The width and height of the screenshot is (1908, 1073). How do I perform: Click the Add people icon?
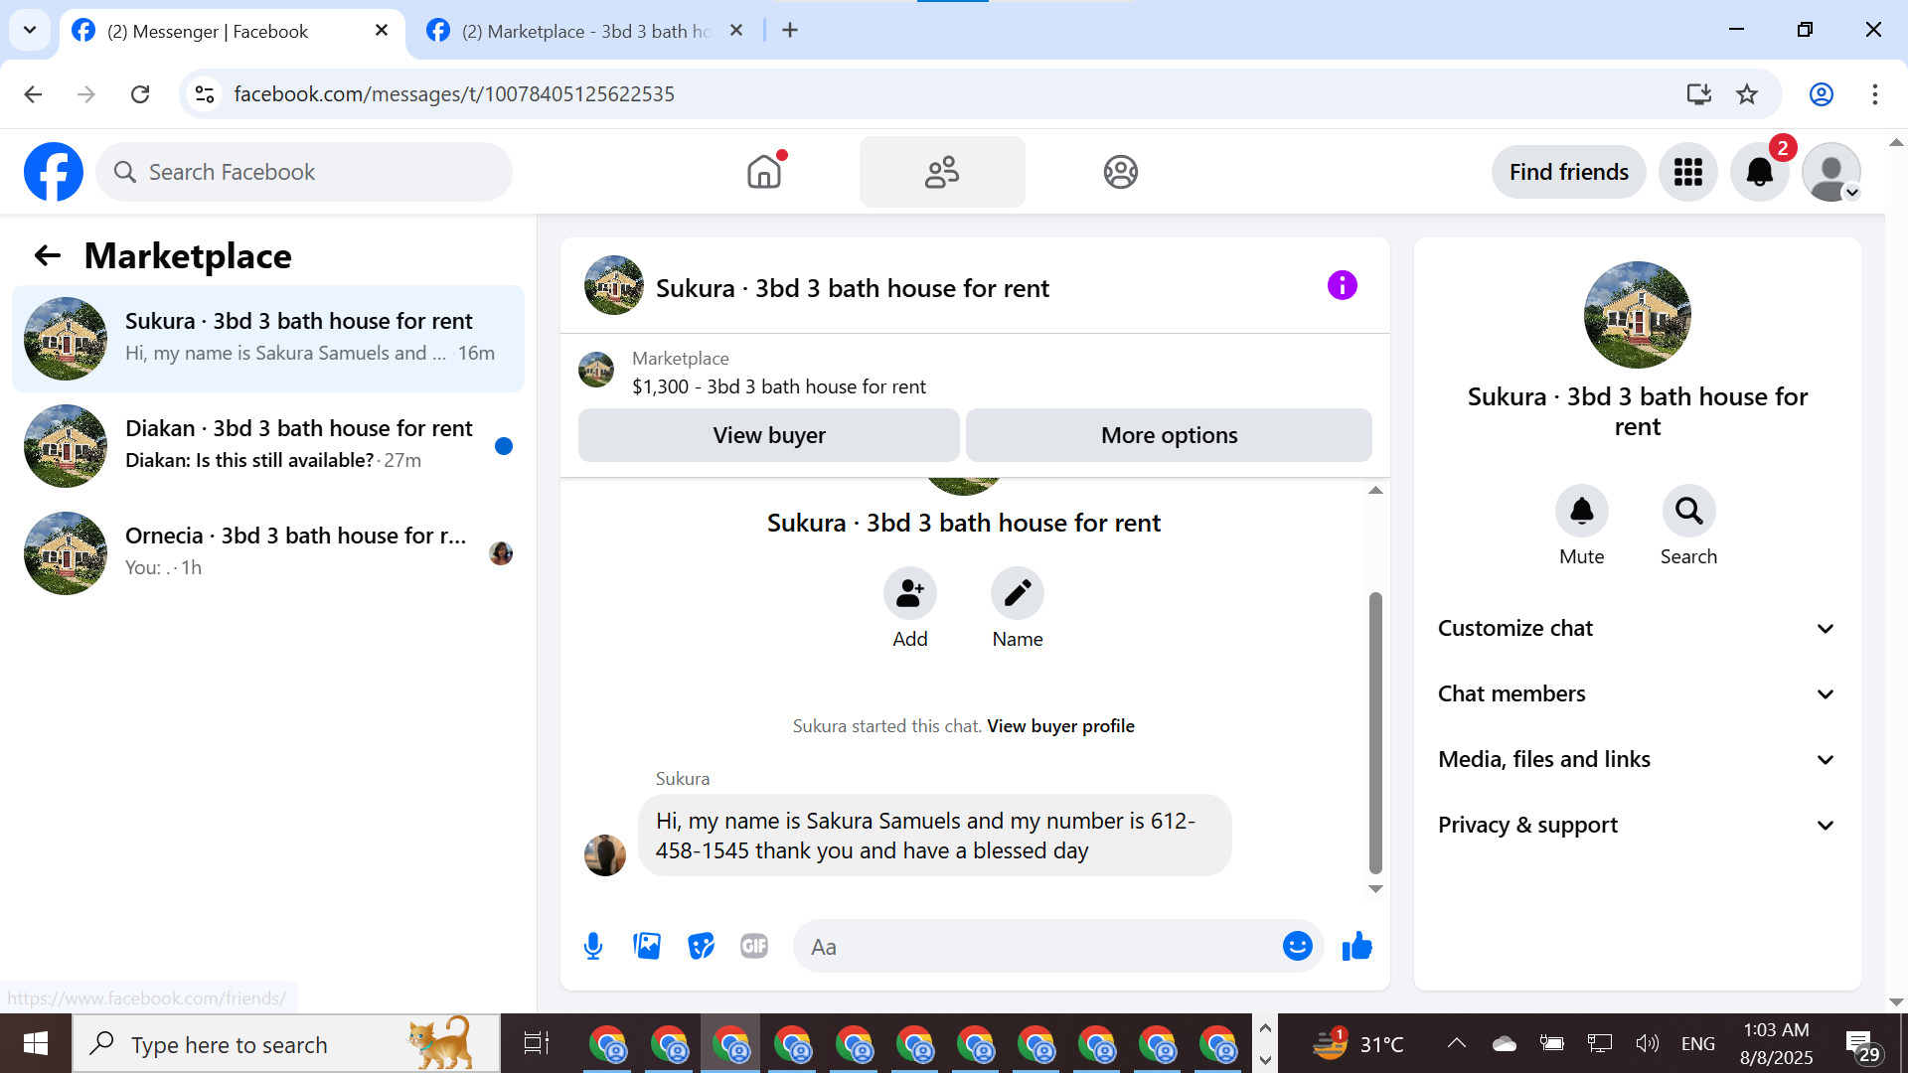click(909, 594)
